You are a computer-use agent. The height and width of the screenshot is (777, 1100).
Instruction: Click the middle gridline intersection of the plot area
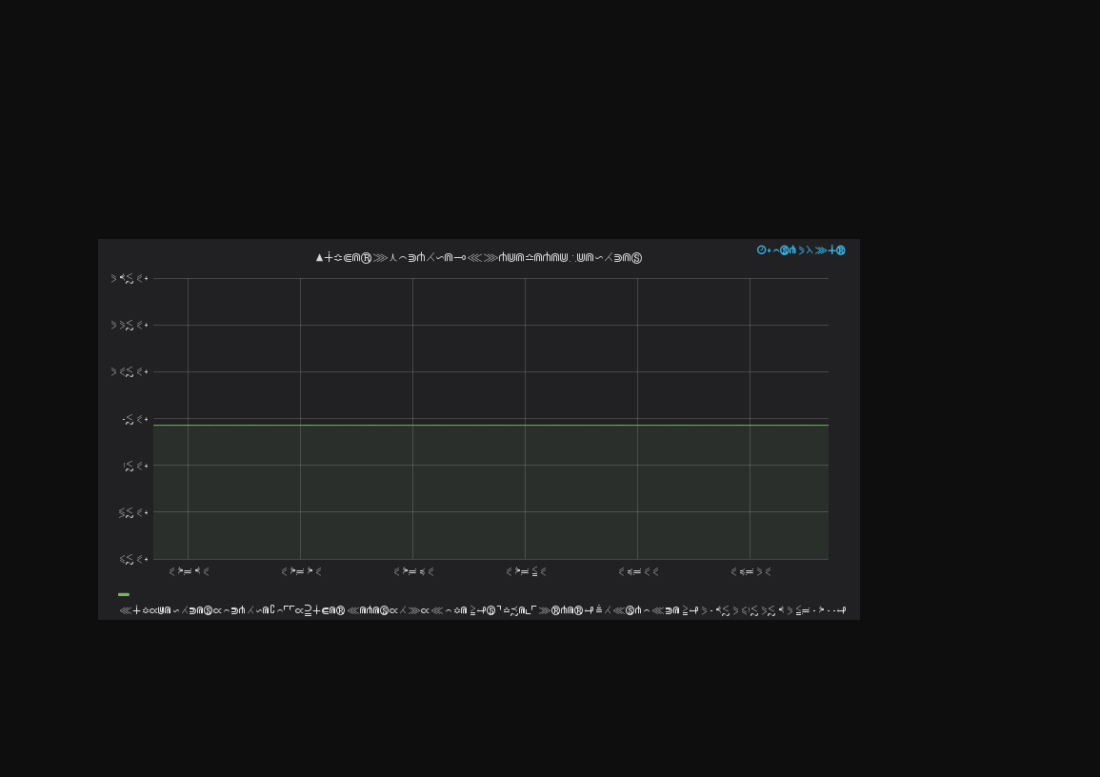[525, 419]
